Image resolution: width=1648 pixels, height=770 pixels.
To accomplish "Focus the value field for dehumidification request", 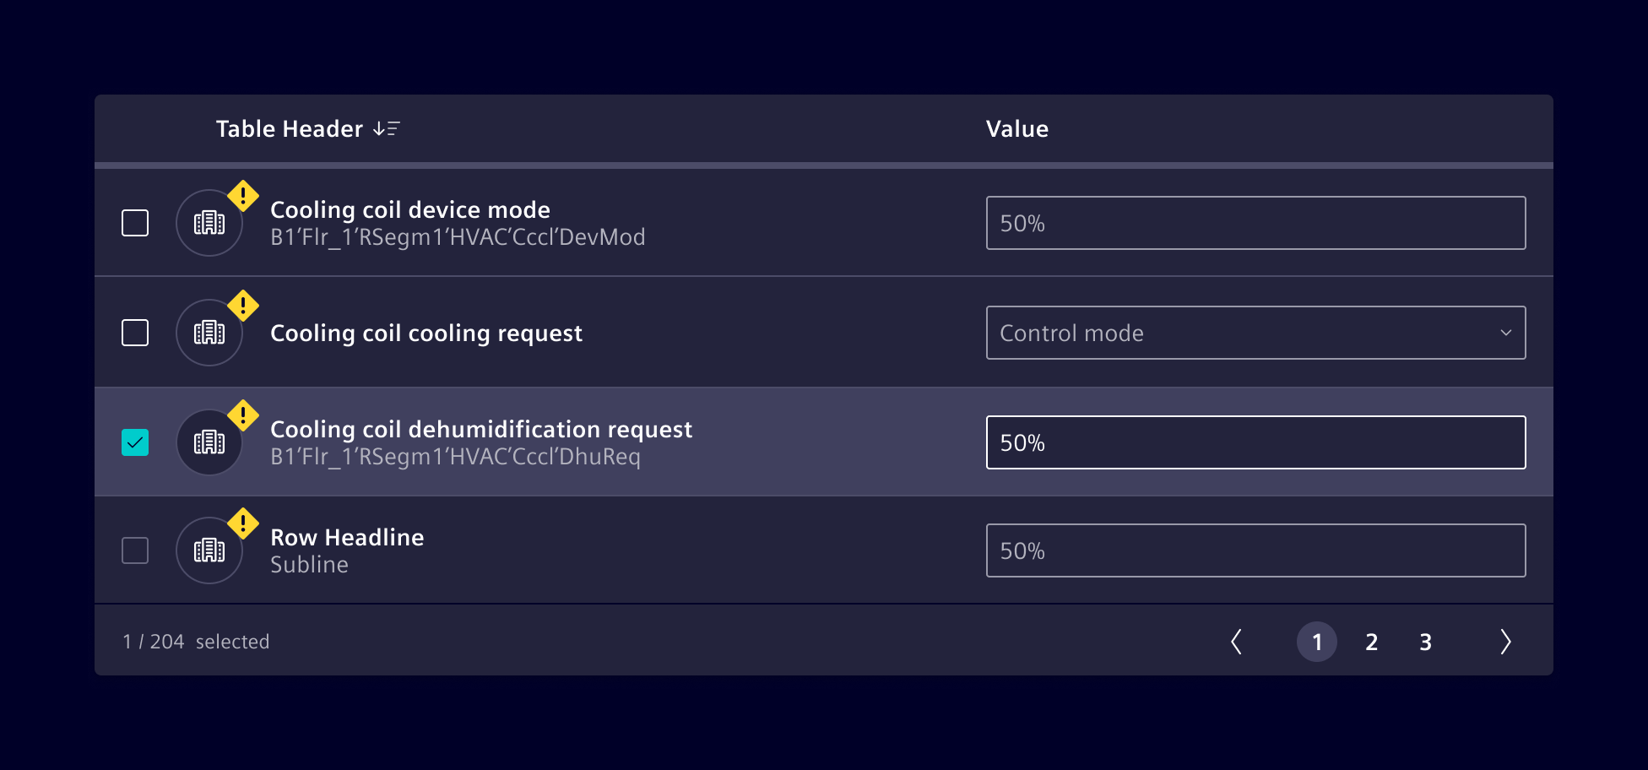I will click(1255, 442).
